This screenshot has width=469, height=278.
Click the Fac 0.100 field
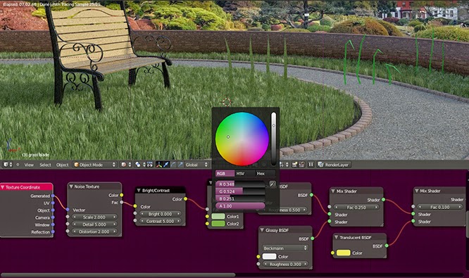tap(440, 207)
